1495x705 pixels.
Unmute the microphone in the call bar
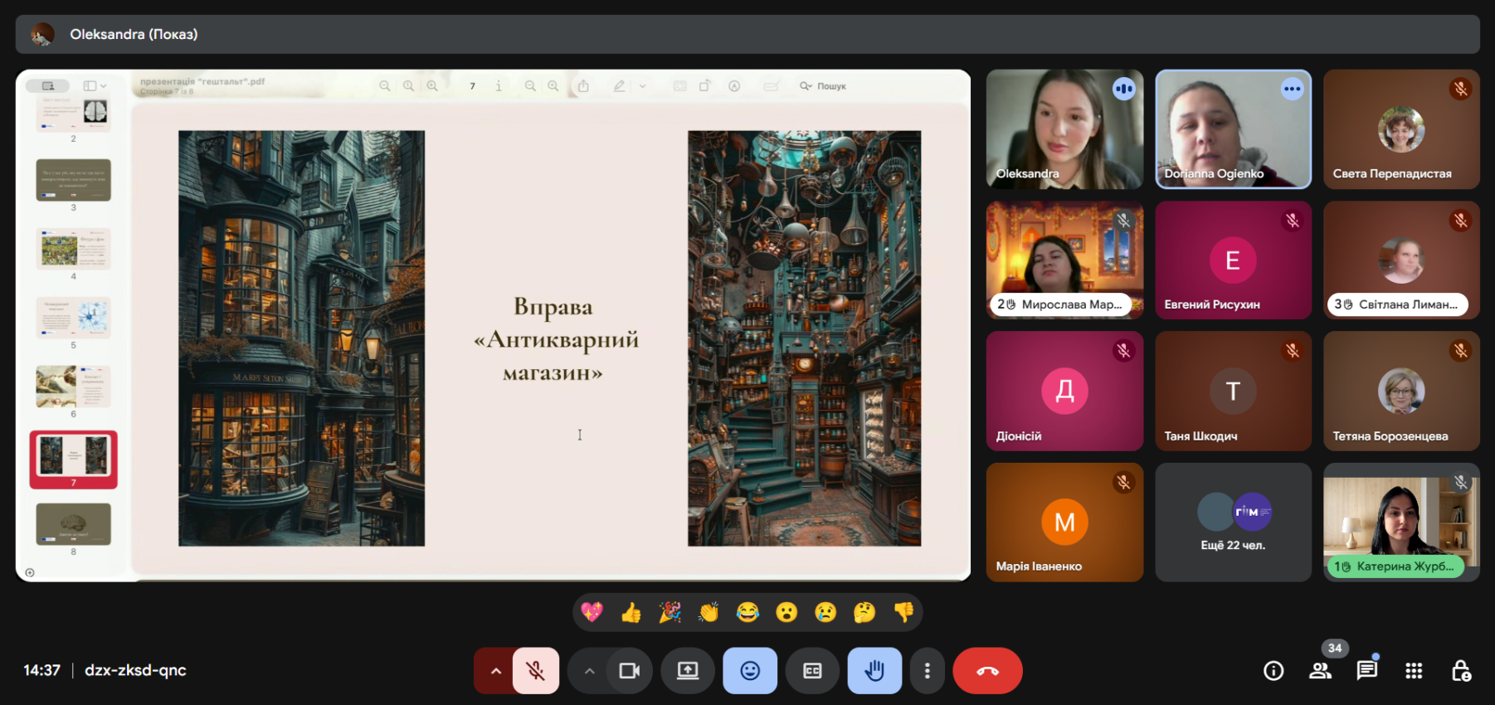click(x=535, y=671)
